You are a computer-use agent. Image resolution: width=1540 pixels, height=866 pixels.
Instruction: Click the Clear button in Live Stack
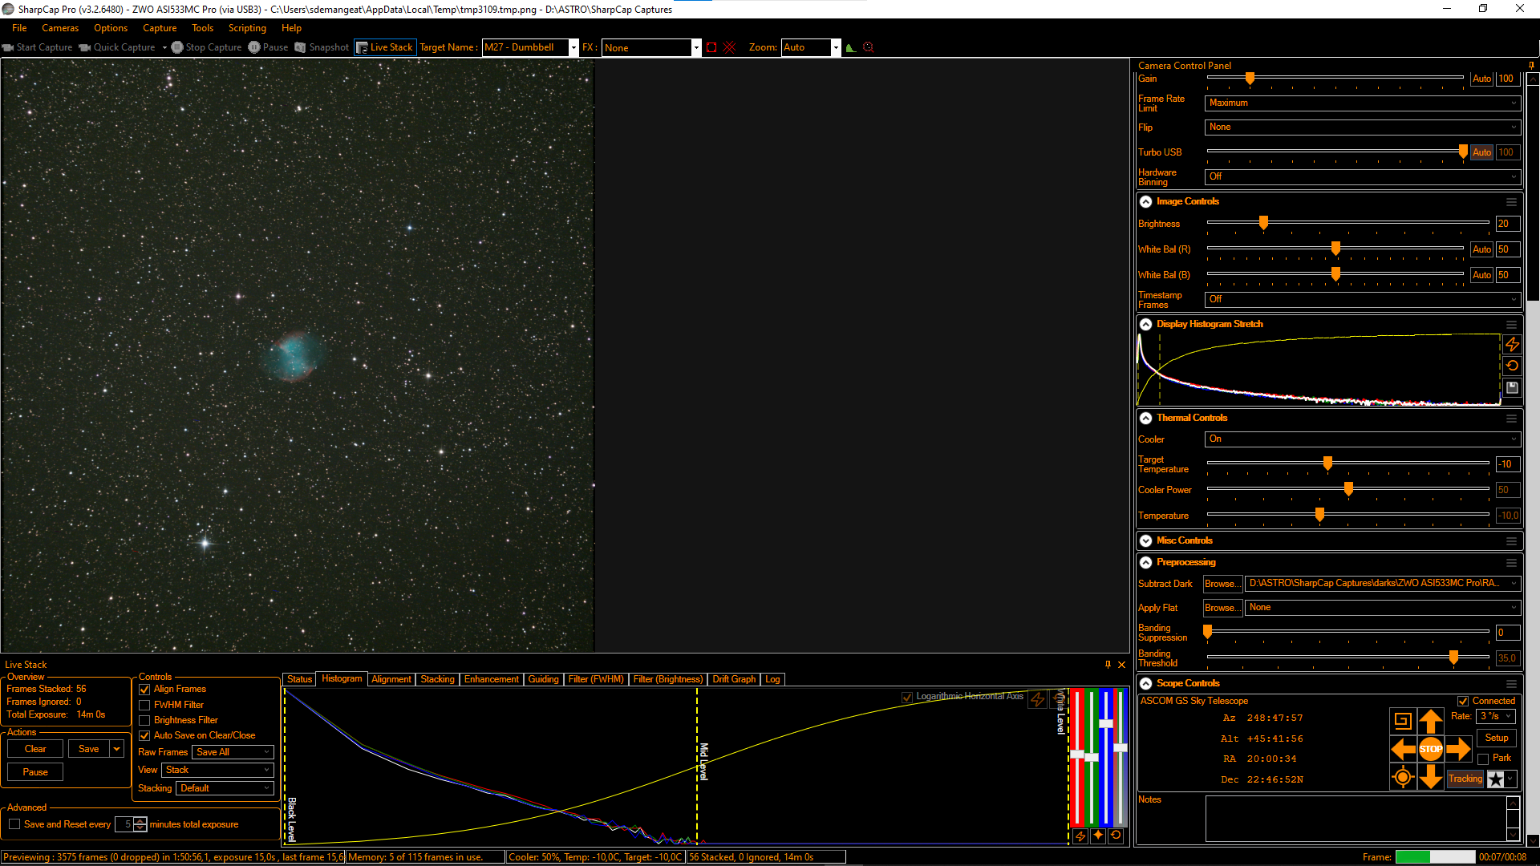click(x=35, y=749)
